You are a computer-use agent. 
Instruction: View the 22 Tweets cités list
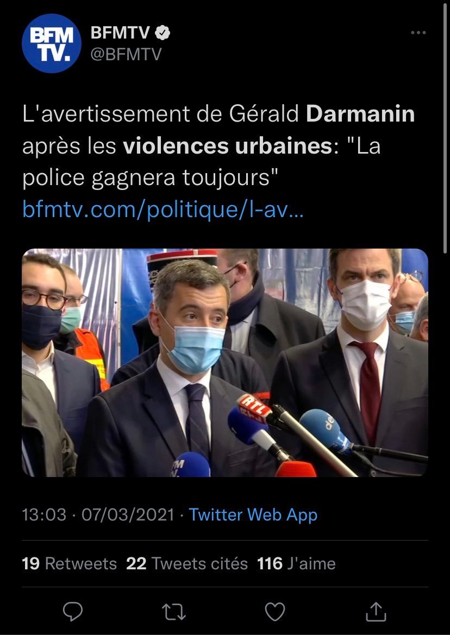pyautogui.click(x=187, y=563)
